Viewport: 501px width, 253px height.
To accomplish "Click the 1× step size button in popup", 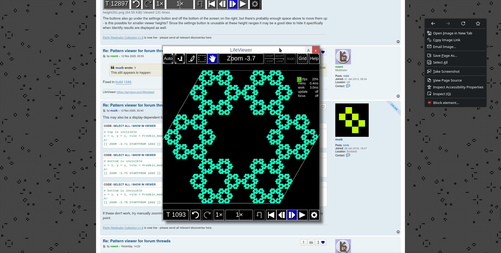I will tap(219, 215).
